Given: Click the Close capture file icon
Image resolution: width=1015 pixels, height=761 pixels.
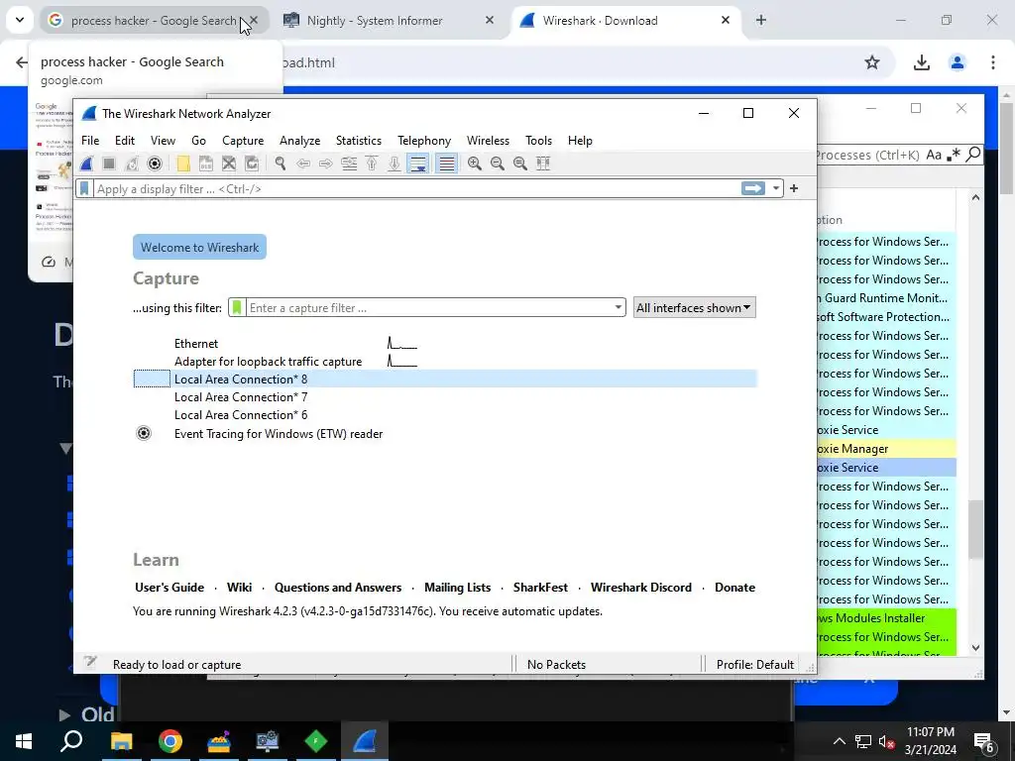Looking at the screenshot, I should point(229,163).
